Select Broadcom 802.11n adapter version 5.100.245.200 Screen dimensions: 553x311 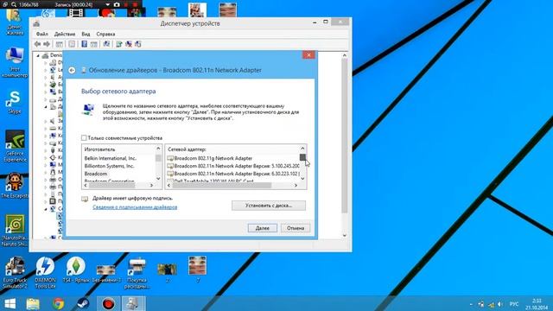233,166
